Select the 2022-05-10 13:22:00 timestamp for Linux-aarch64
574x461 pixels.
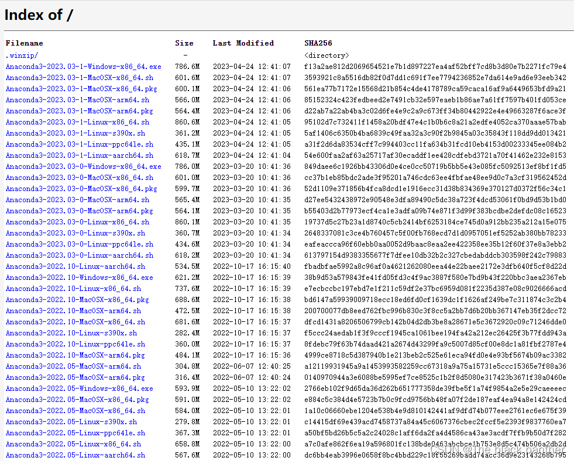252,455
